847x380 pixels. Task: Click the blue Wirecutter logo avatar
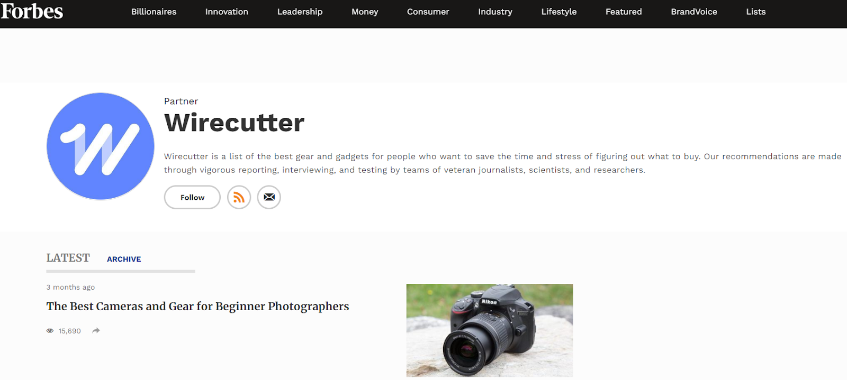(x=101, y=146)
